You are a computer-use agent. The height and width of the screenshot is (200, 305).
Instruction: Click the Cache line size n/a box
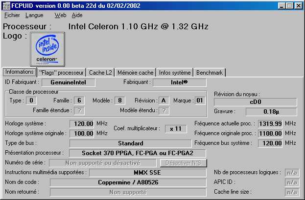pyautogui.click(x=292, y=192)
